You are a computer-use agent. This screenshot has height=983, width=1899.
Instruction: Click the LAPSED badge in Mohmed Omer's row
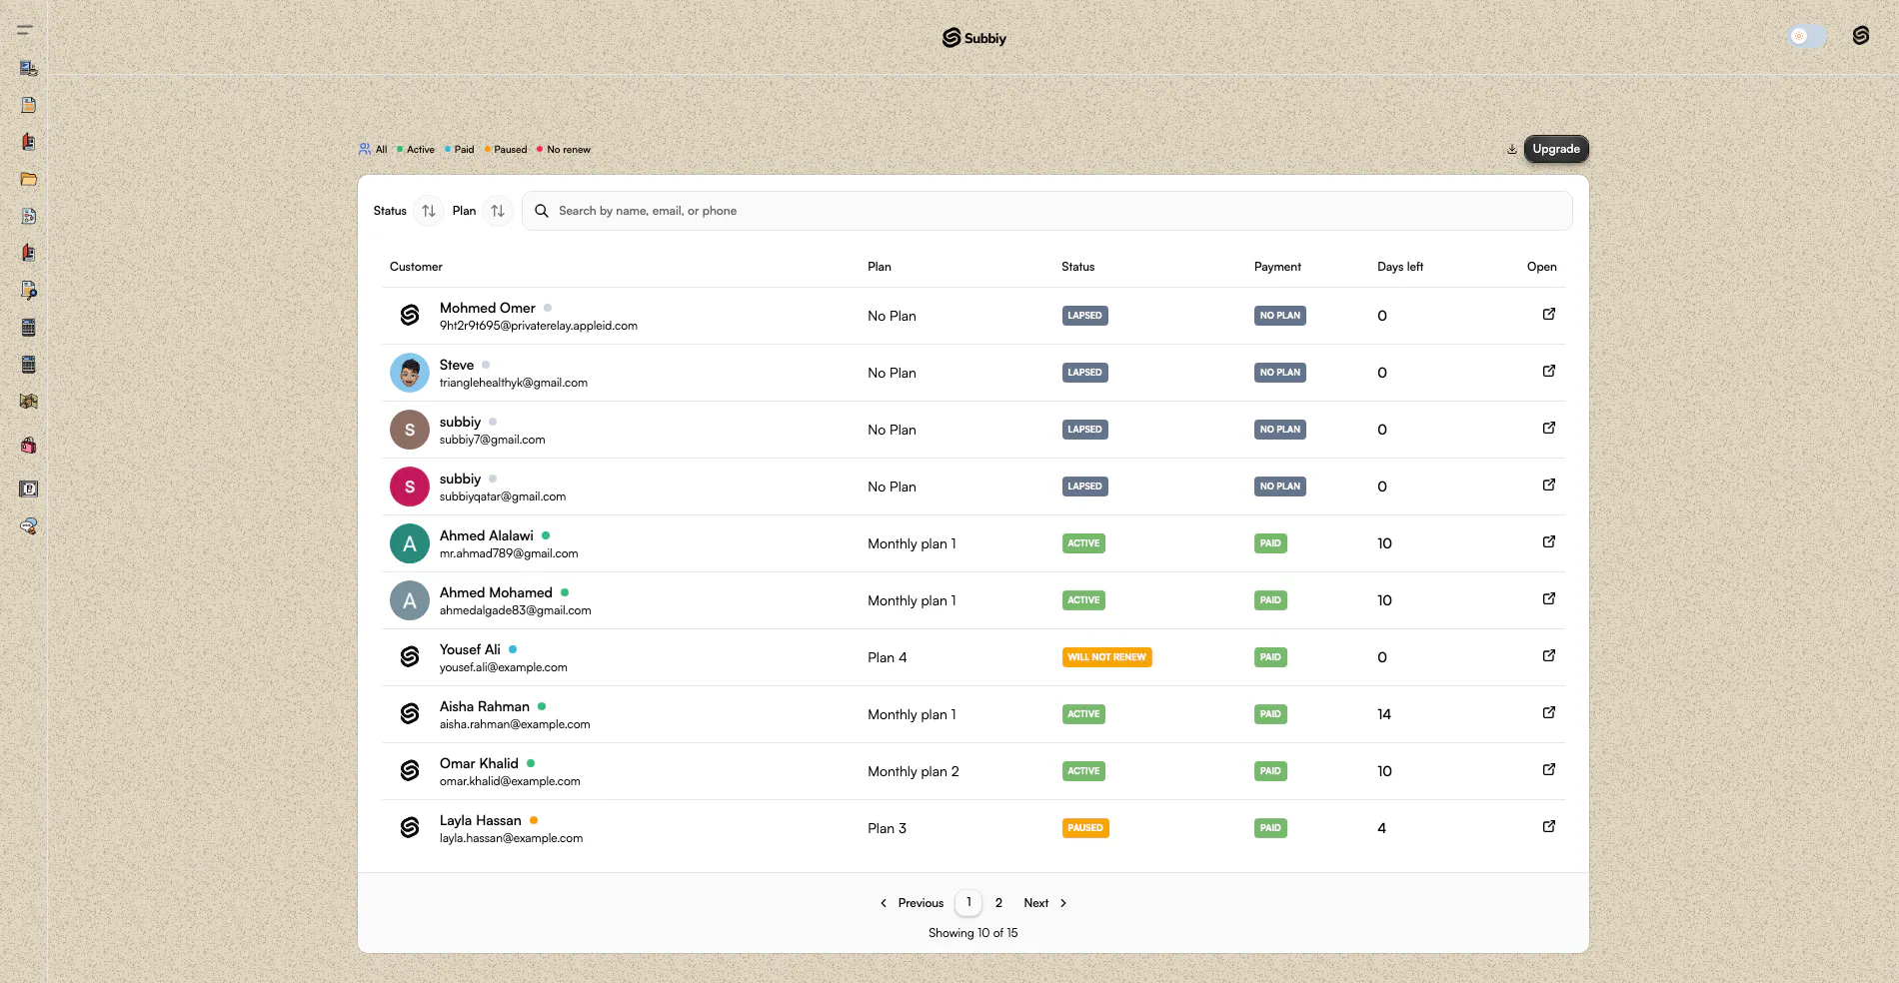click(x=1084, y=316)
